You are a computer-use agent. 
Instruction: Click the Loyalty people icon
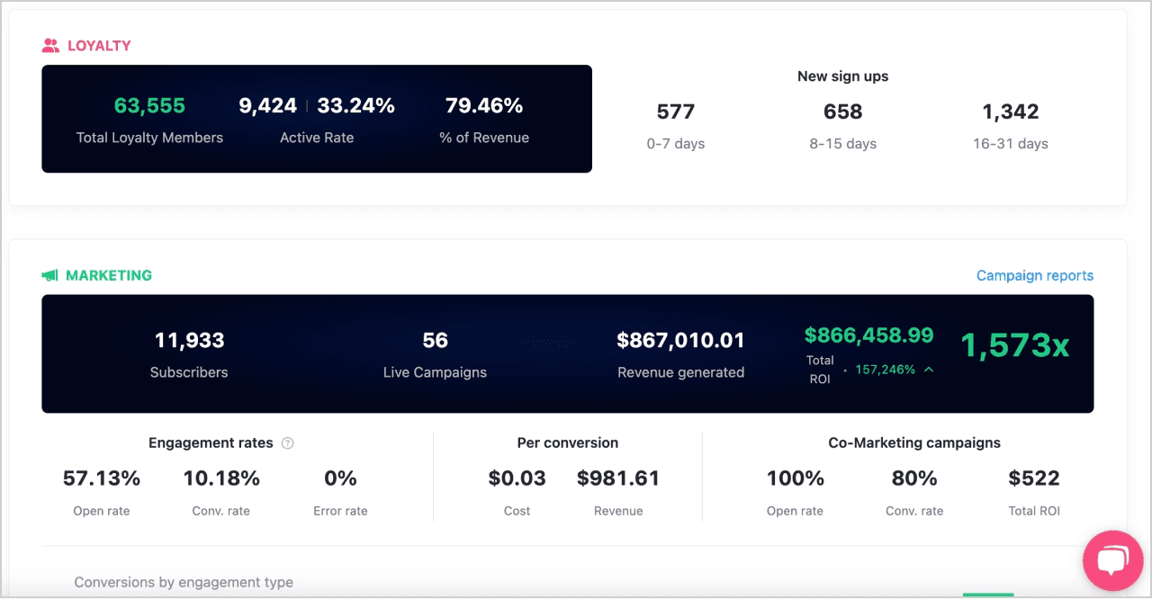50,45
